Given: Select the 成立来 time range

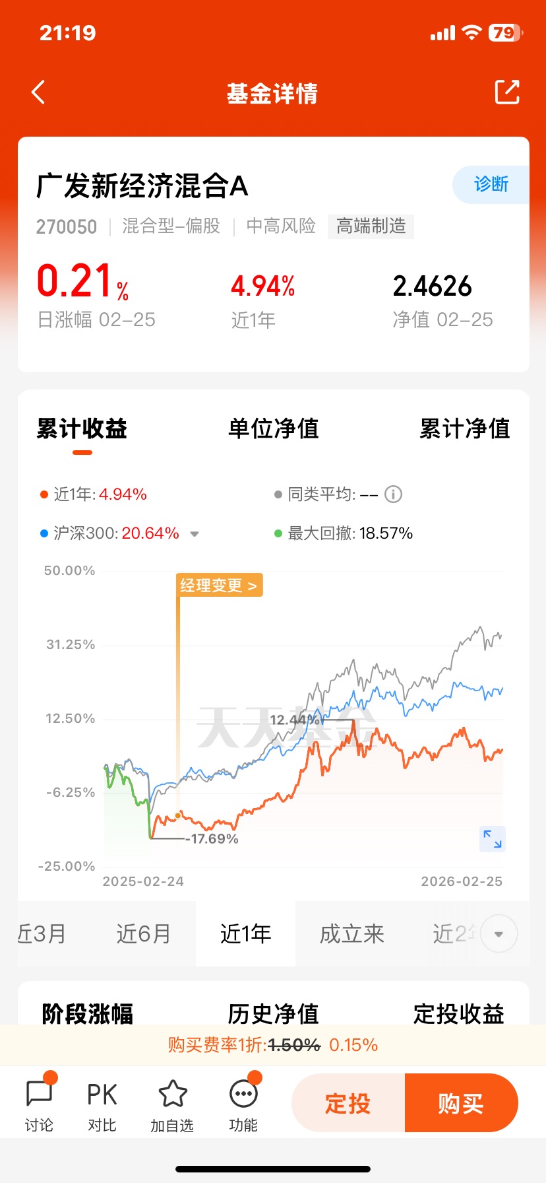Looking at the screenshot, I should [352, 934].
